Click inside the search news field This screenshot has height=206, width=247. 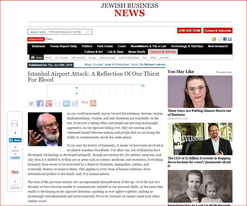[57, 32]
